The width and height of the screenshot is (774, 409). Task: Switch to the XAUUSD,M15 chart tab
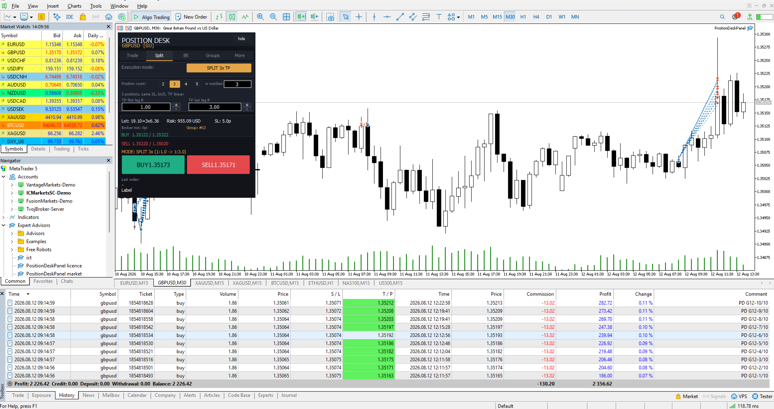pos(209,283)
